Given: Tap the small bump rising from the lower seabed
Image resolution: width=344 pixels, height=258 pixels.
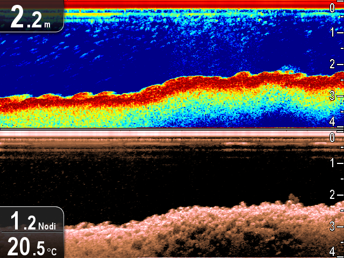Looking at the screenshot, I should point(292,199).
